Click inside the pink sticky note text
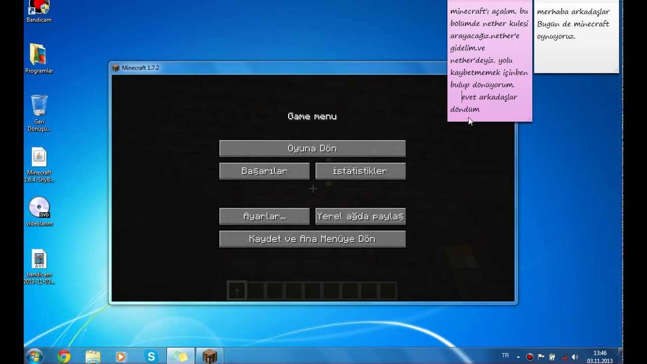Screen dimensions: 647x364 click(489, 61)
